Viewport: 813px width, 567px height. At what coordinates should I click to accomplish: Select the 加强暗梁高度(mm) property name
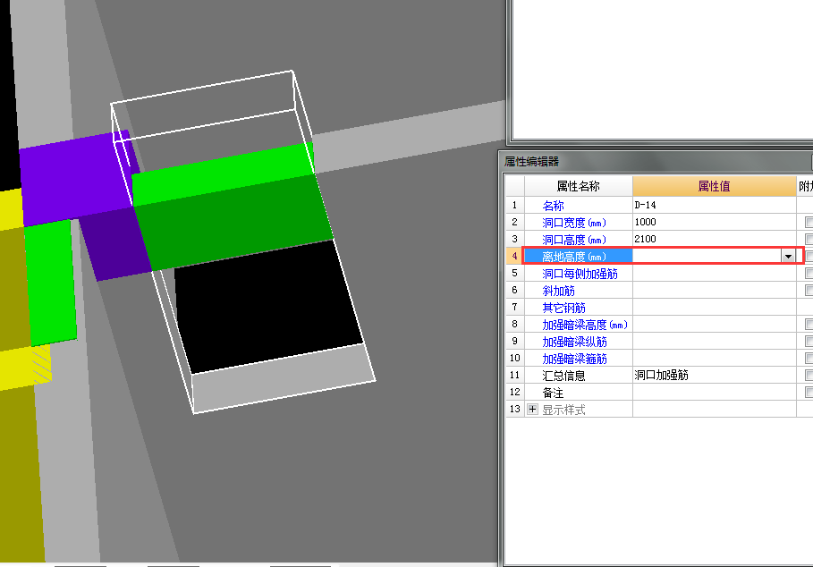point(585,325)
